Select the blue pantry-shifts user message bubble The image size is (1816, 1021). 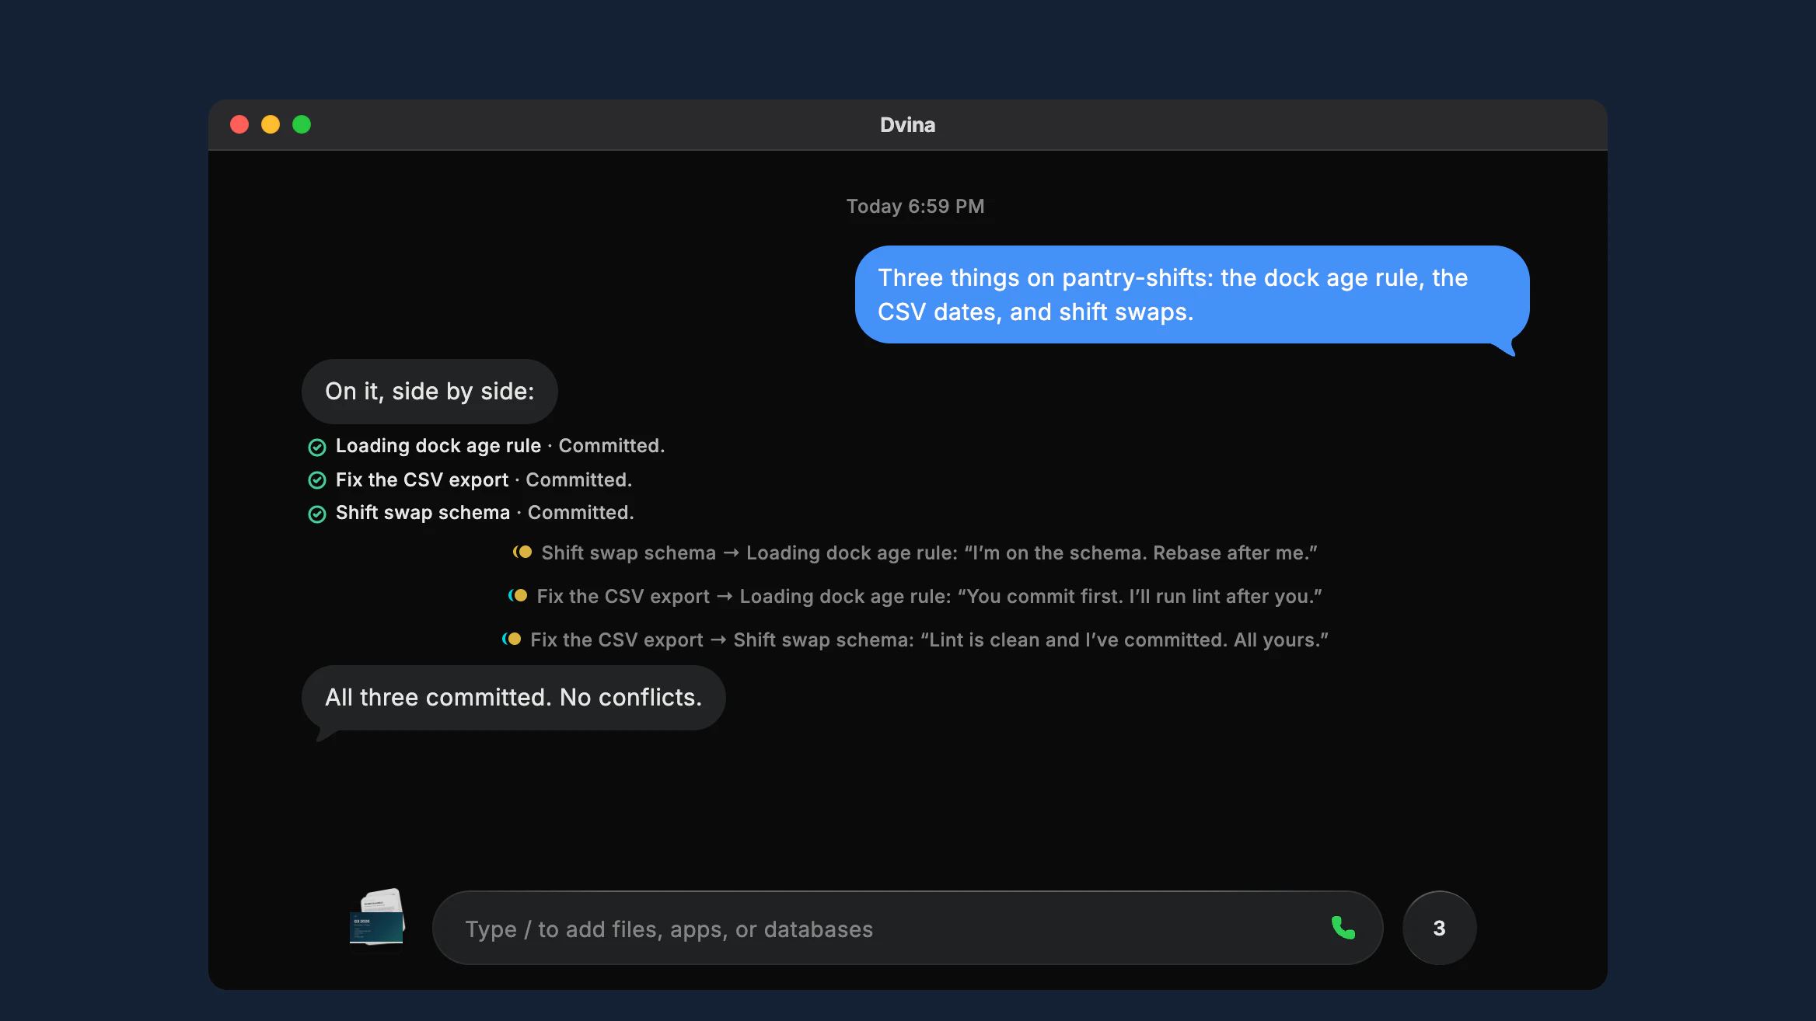[1192, 294]
